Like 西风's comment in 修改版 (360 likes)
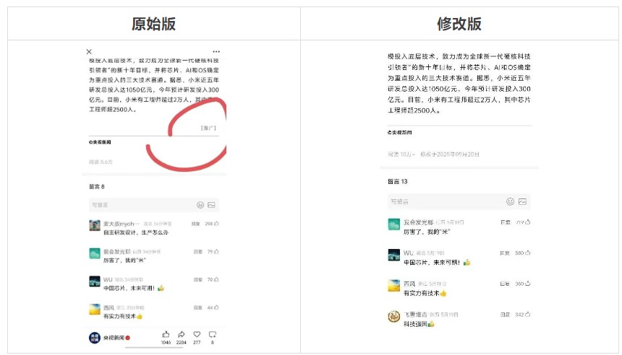 tap(527, 284)
